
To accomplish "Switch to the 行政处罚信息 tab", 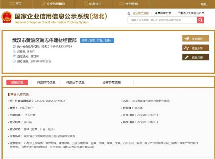I will pyautogui.click(x=75, y=83).
